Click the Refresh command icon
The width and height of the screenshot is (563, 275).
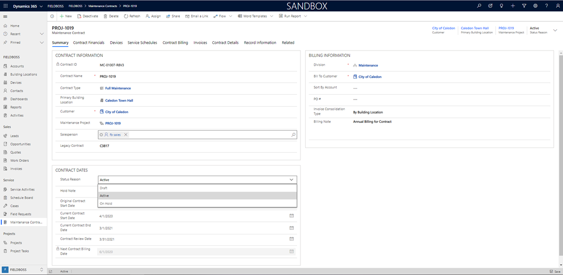[x=126, y=16]
